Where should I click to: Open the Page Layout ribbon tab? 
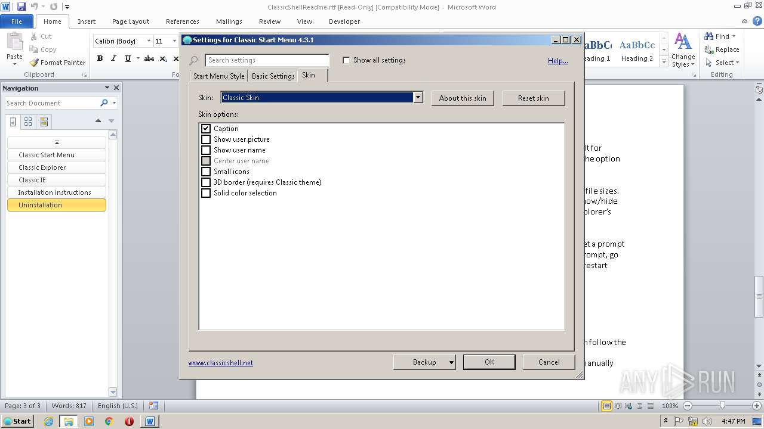(131, 21)
